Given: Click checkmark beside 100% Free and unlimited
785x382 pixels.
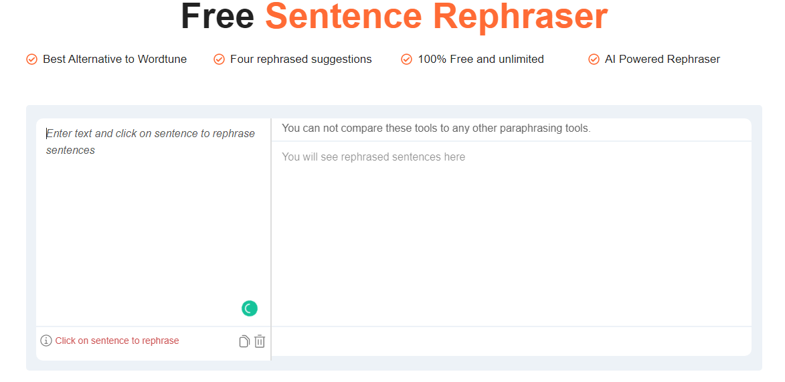Looking at the screenshot, I should point(406,60).
